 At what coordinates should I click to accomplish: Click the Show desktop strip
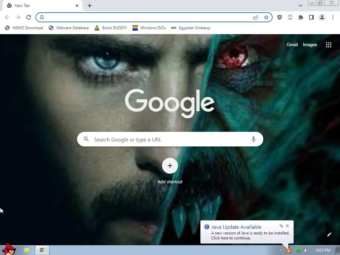tap(338, 250)
